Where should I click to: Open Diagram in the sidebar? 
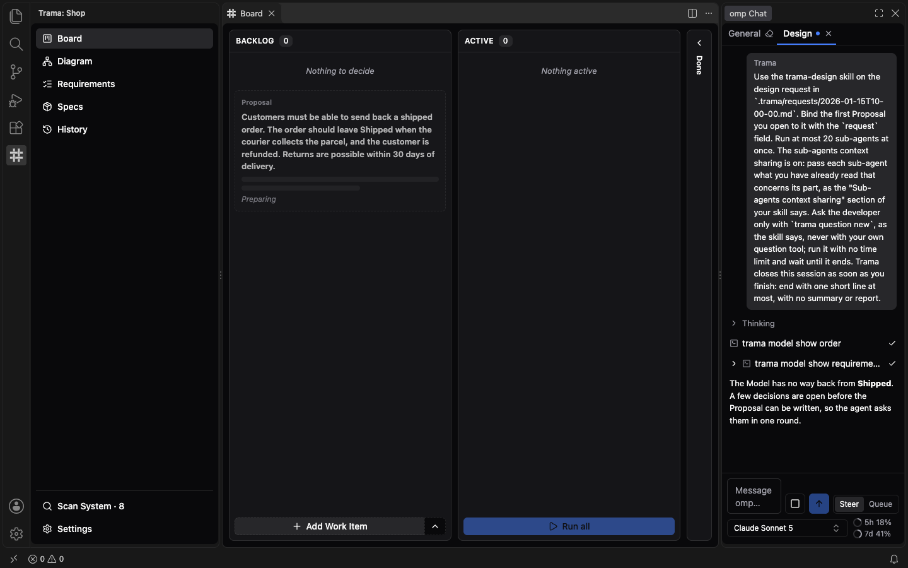(124, 61)
